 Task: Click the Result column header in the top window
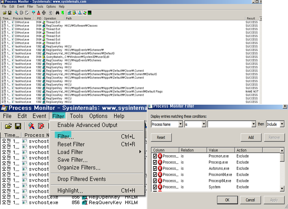[252, 19]
